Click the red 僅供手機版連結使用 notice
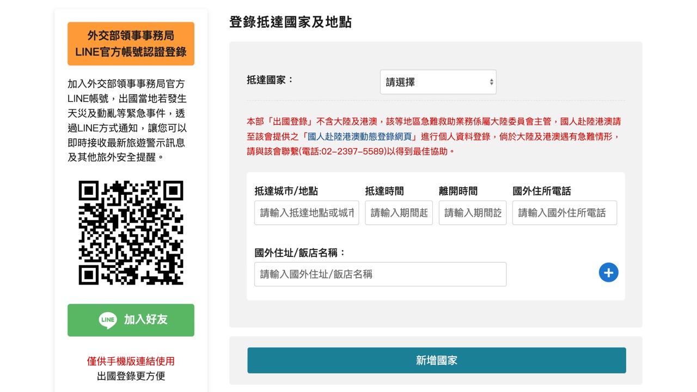697x392 pixels. [x=131, y=361]
